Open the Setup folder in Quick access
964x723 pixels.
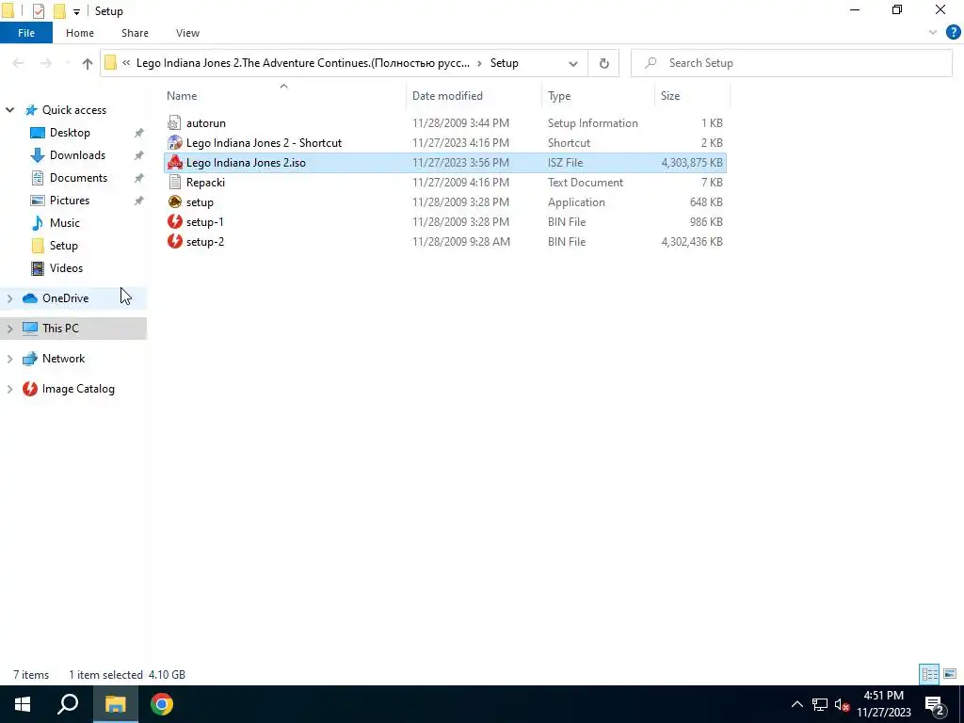[63, 246]
